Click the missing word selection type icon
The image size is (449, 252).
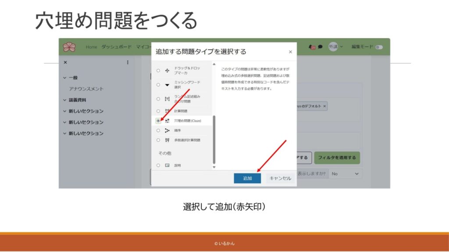pyautogui.click(x=167, y=85)
